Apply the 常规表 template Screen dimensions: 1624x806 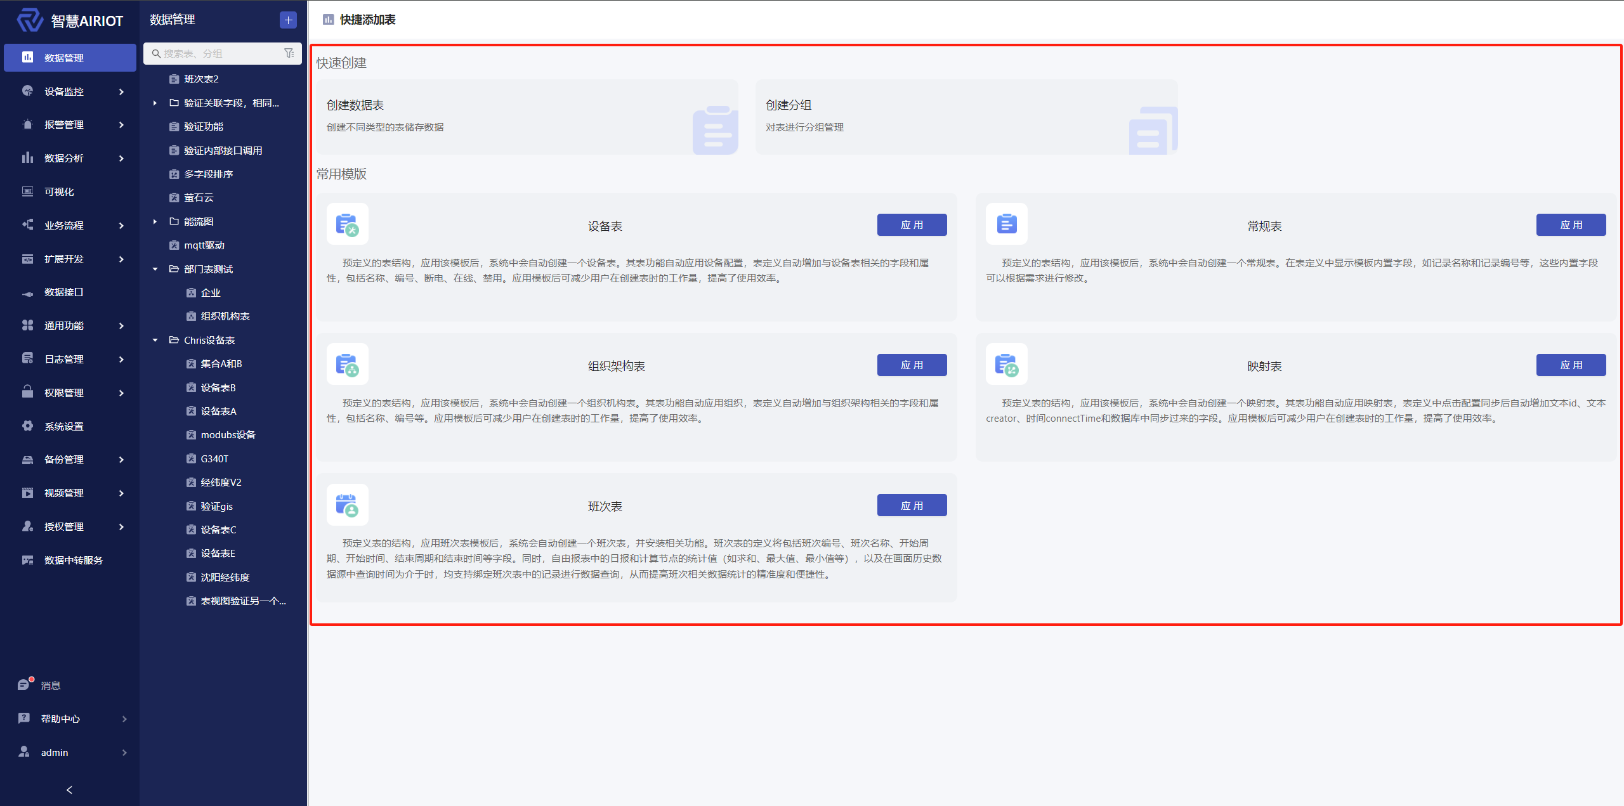1571,225
